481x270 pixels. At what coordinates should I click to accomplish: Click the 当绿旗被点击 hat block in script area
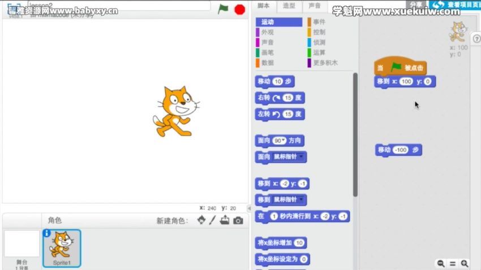(x=400, y=67)
